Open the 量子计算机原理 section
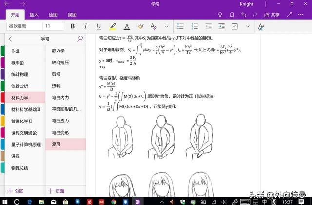This screenshot has width=312, height=205. click(x=25, y=145)
